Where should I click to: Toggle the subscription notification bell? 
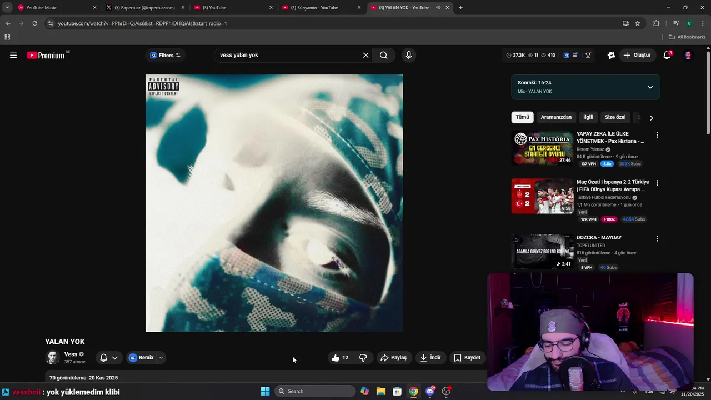click(103, 358)
